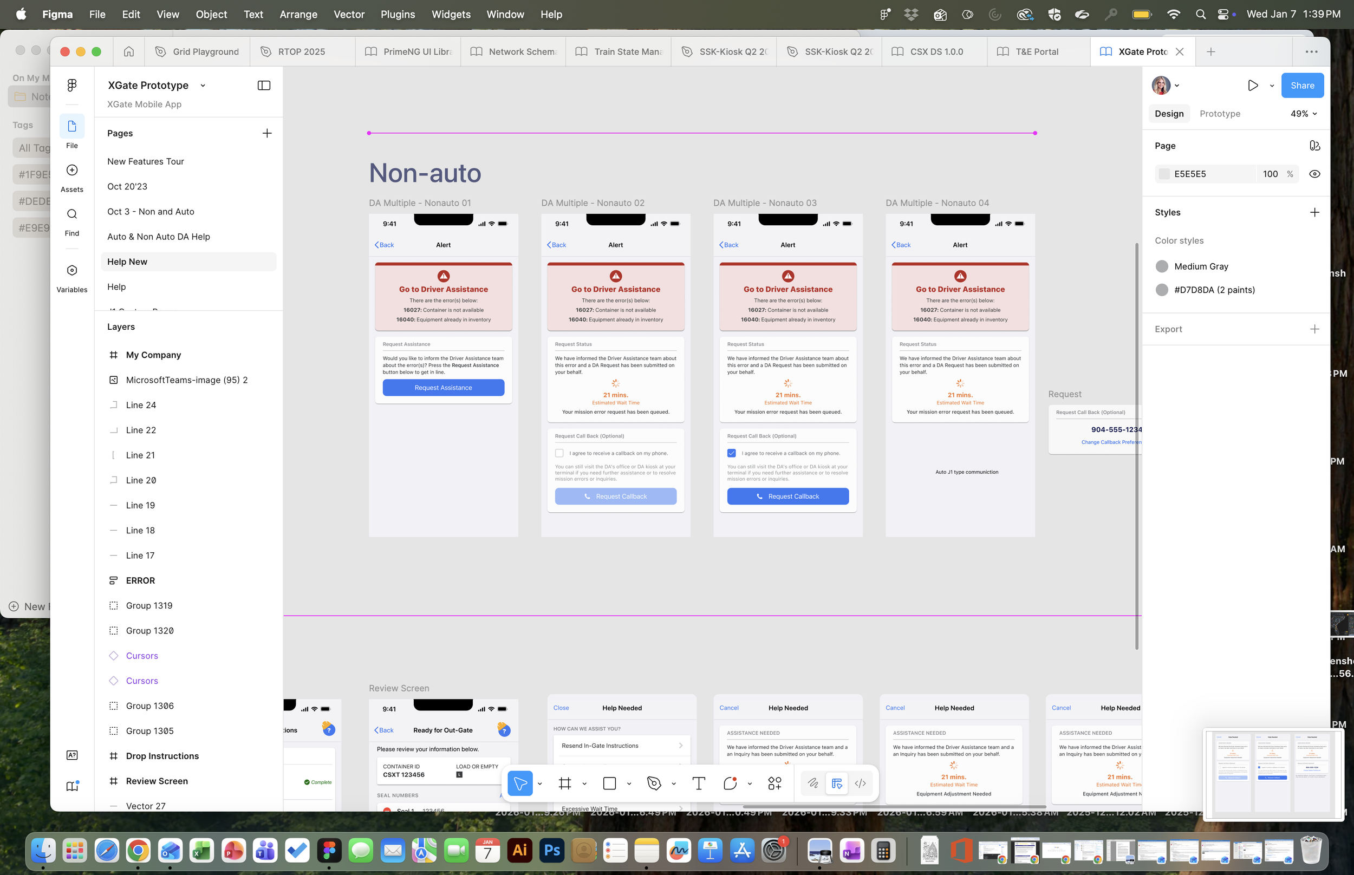Open presentation options dropdown next to play
The height and width of the screenshot is (875, 1354).
point(1272,86)
